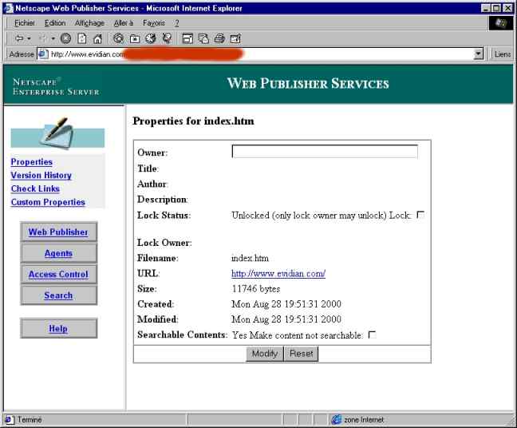Open the Back button history dropdown arrow
The image size is (517, 428).
click(x=29, y=39)
